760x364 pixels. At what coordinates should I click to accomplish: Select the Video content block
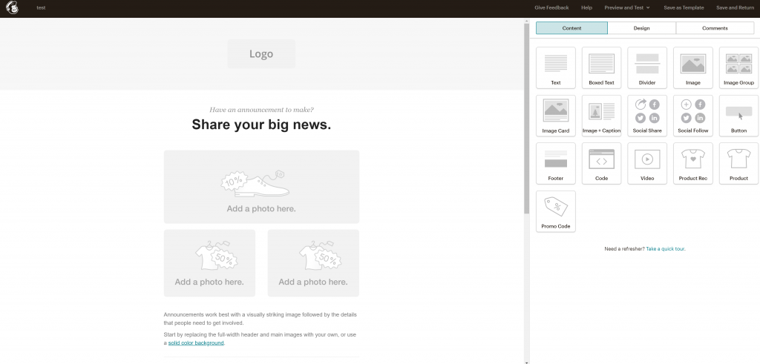pyautogui.click(x=647, y=163)
